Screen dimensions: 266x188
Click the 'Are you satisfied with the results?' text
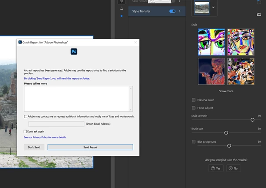[226, 160]
